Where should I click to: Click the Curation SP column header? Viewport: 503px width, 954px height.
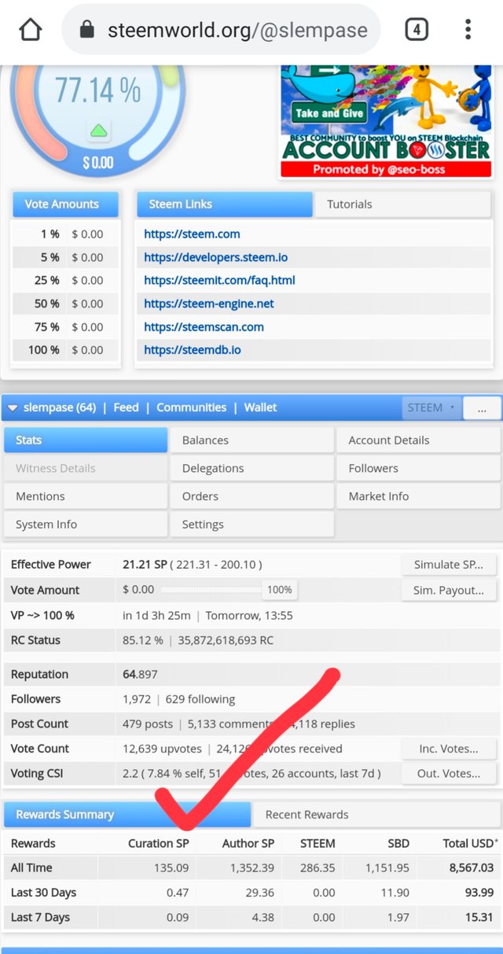click(159, 843)
